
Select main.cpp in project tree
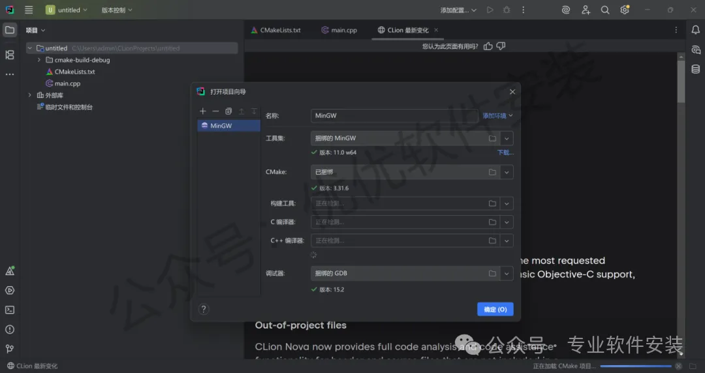(63, 83)
